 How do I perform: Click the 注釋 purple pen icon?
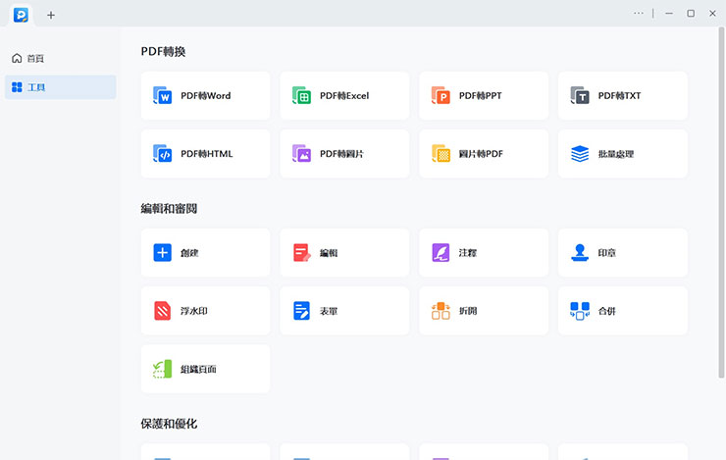click(x=441, y=253)
